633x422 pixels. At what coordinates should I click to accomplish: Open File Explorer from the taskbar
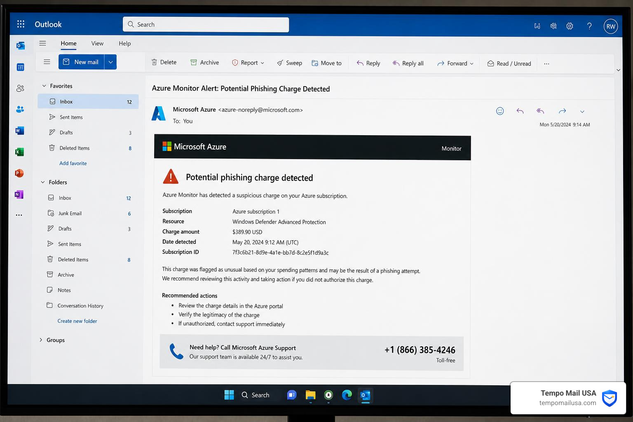click(310, 395)
